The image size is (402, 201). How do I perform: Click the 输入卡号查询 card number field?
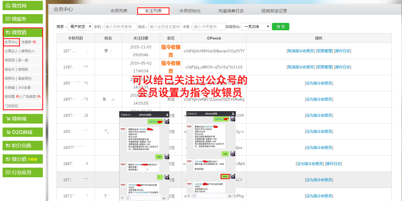pyautogui.click(x=209, y=27)
